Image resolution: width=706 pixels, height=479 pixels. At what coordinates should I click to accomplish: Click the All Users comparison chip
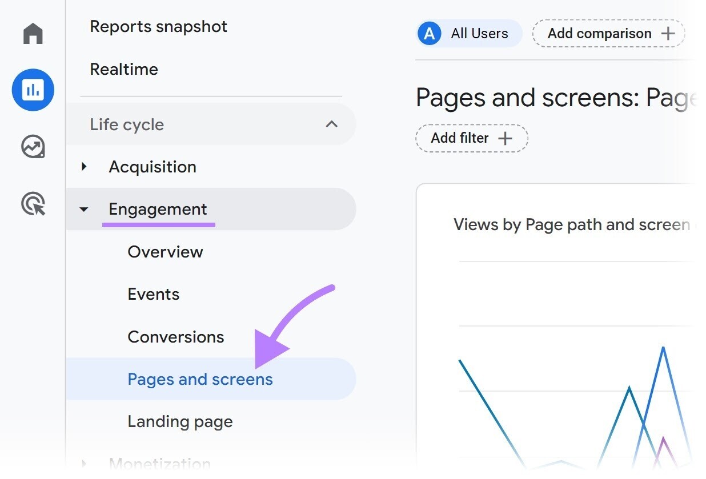(468, 33)
